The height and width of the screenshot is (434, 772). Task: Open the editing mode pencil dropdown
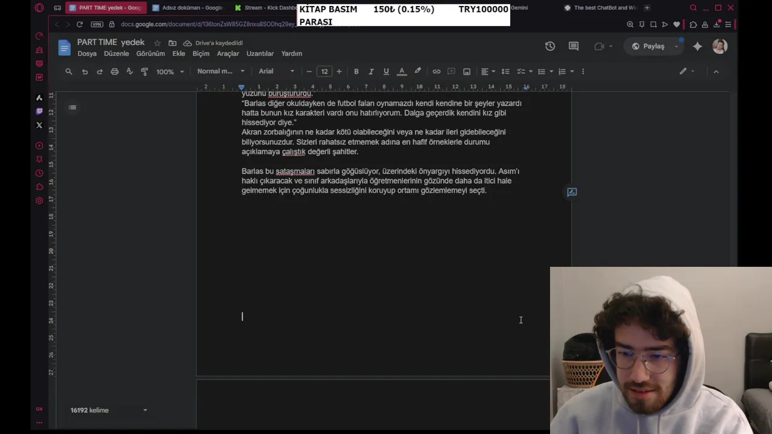pyautogui.click(x=687, y=71)
